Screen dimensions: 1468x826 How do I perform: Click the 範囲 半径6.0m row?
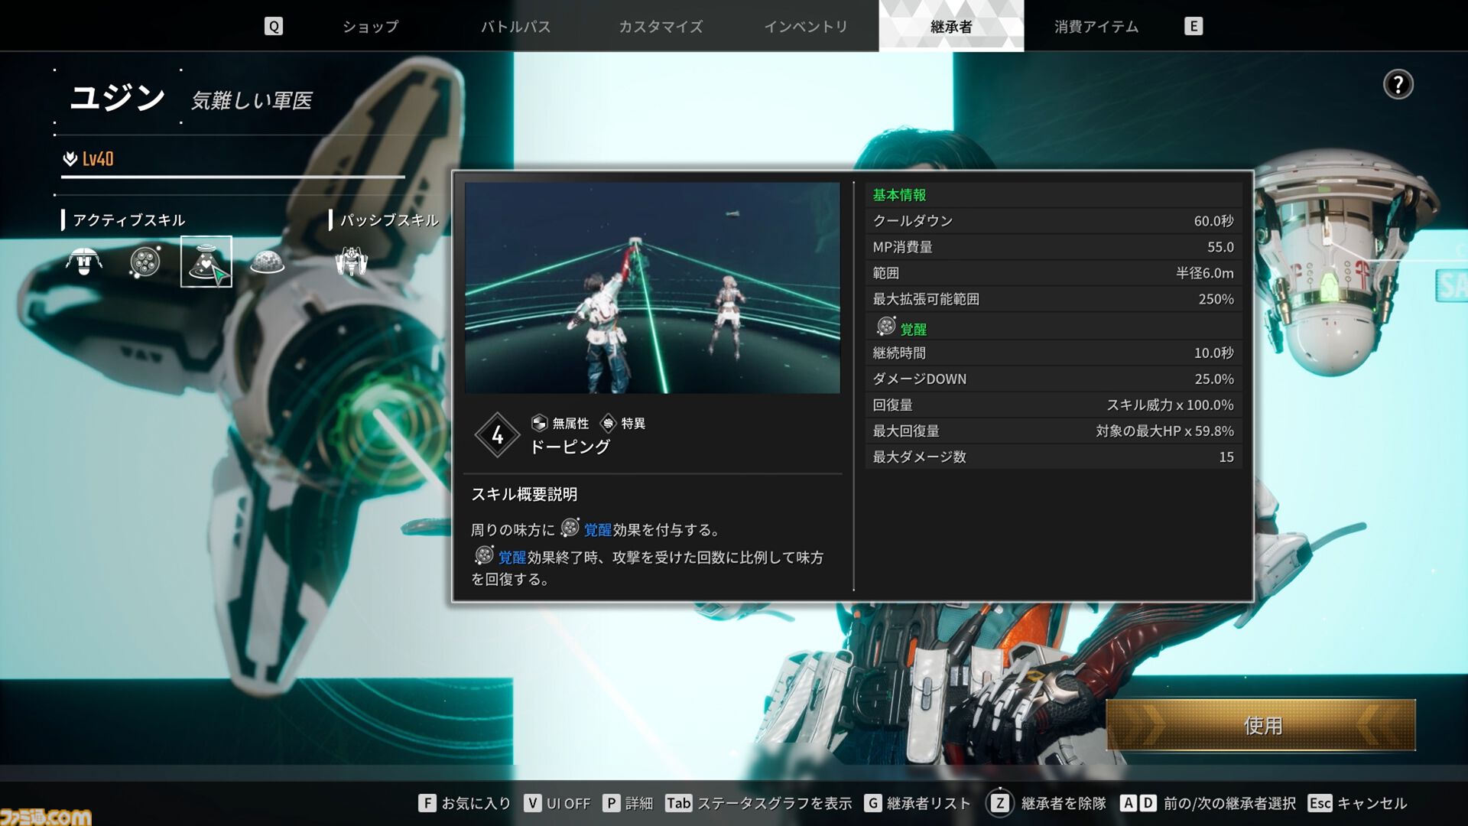click(1053, 273)
